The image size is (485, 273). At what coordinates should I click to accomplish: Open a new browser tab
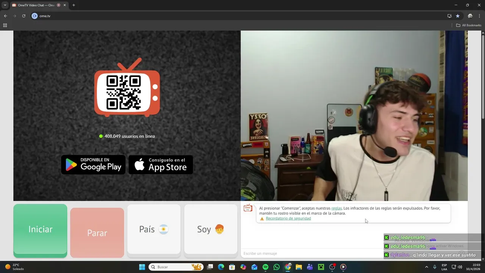coord(74,5)
